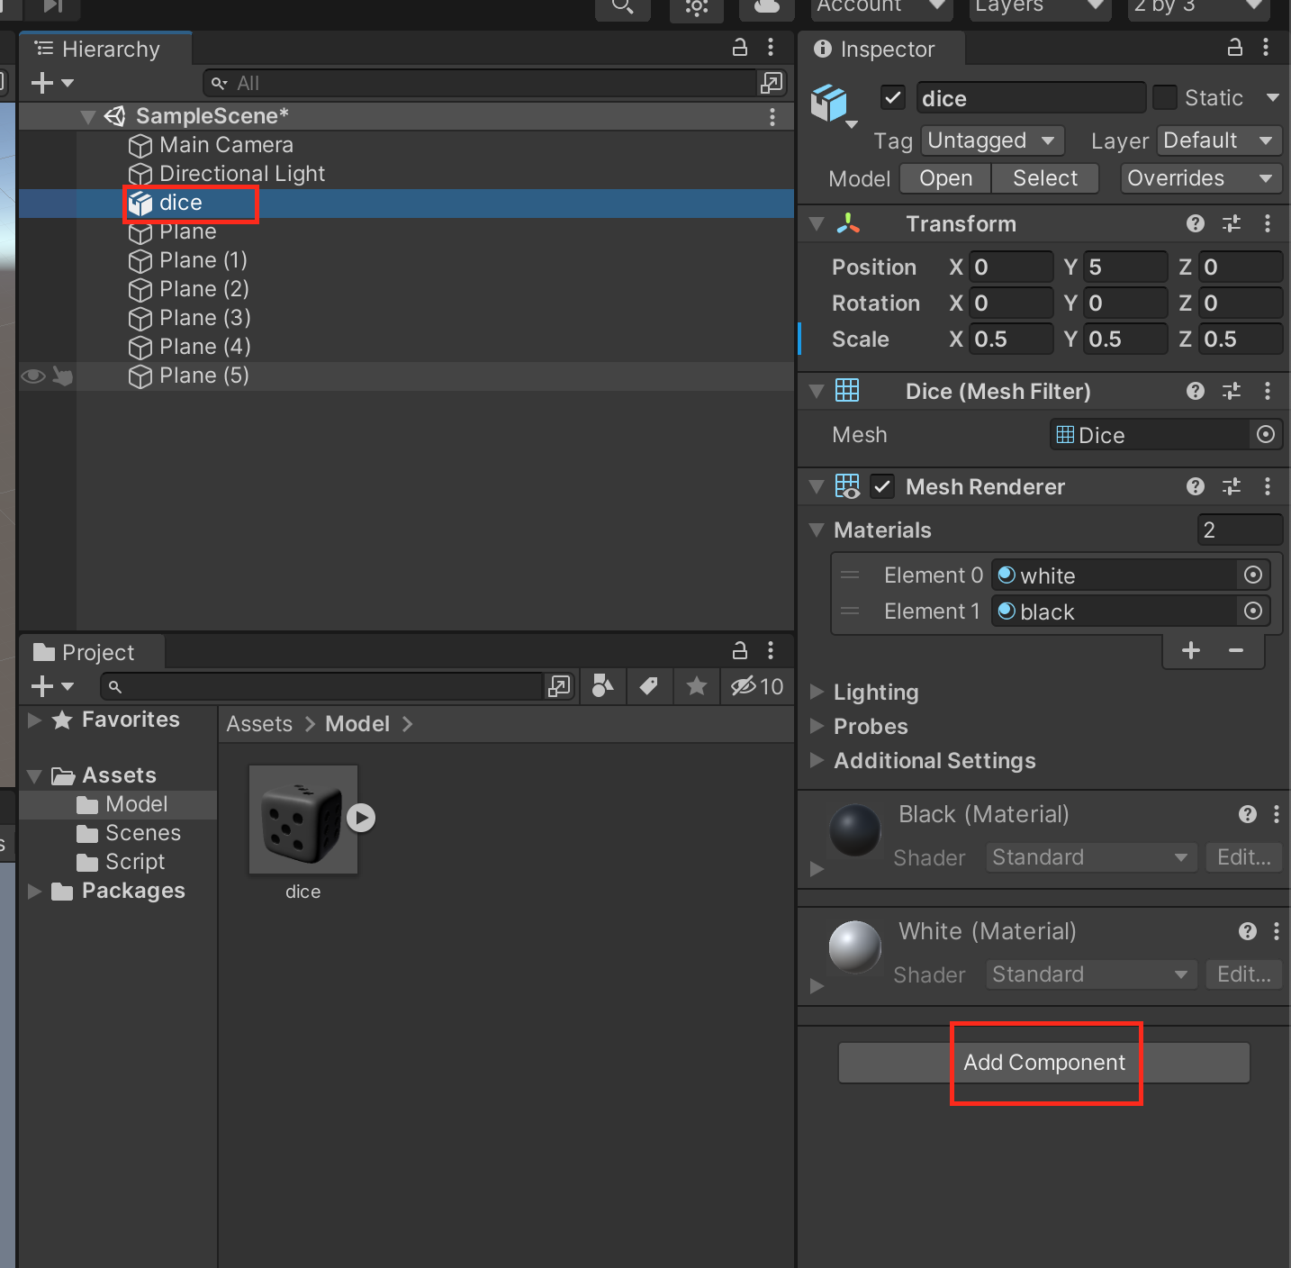This screenshot has height=1268, width=1291.
Task: Click the Add Component button
Action: tap(1043, 1063)
